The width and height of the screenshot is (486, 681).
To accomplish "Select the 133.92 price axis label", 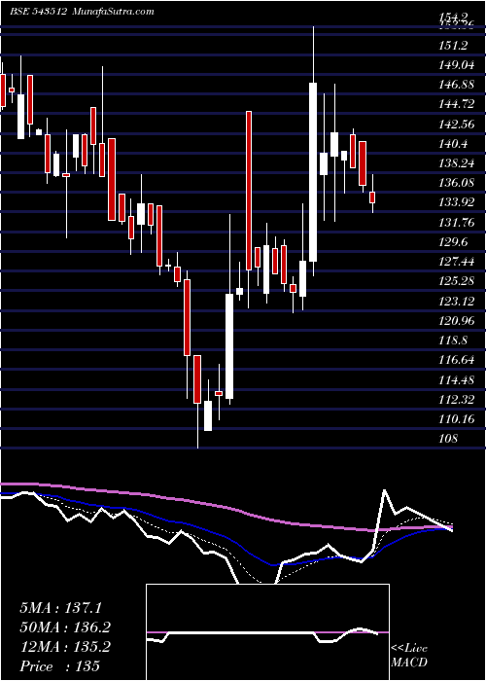I will tap(457, 202).
